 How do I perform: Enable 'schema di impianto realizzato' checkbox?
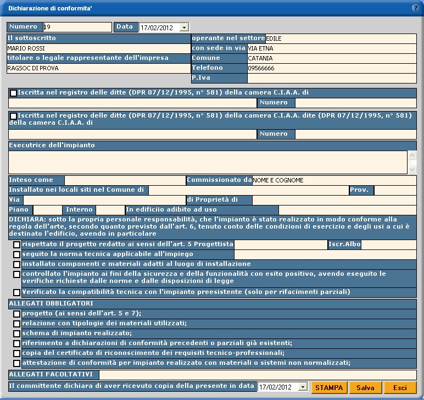click(17, 334)
